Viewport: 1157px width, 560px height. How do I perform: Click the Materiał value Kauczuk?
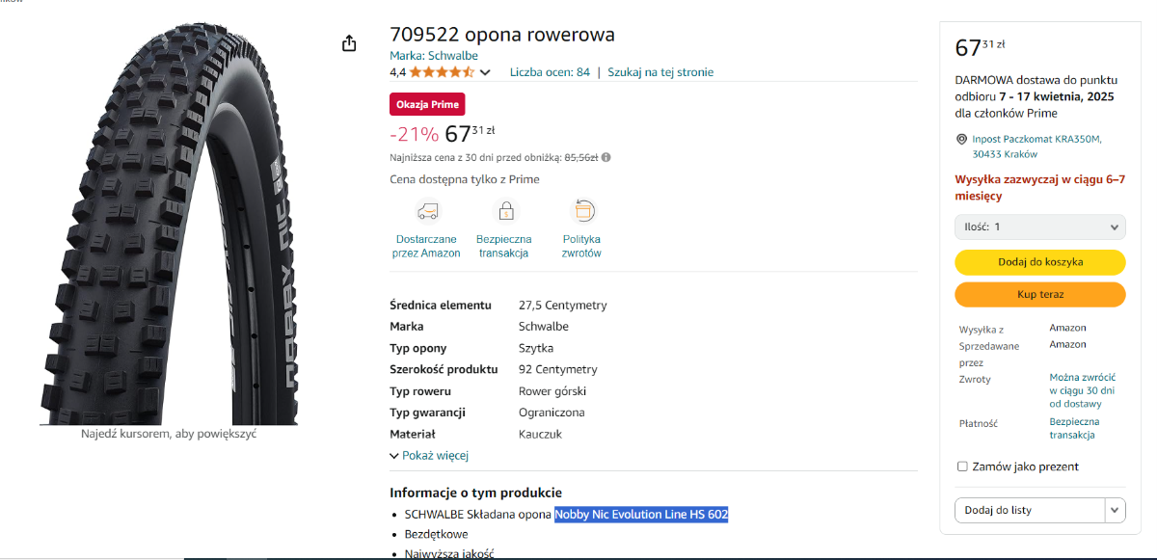coord(540,434)
